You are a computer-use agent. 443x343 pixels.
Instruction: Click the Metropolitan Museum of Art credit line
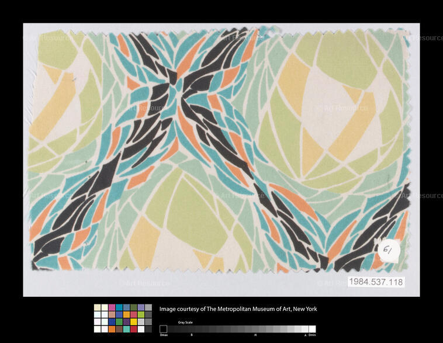coord(238,309)
